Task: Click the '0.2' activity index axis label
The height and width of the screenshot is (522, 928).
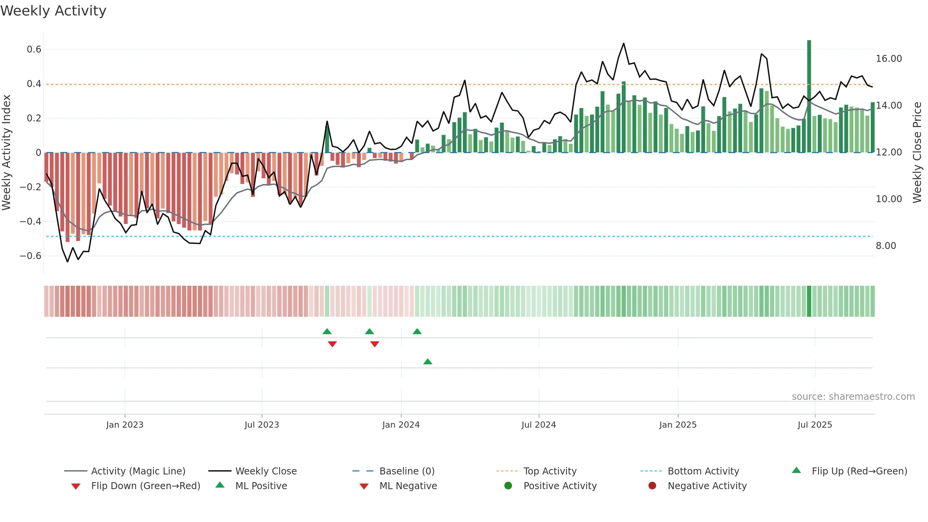Action: tap(34, 118)
